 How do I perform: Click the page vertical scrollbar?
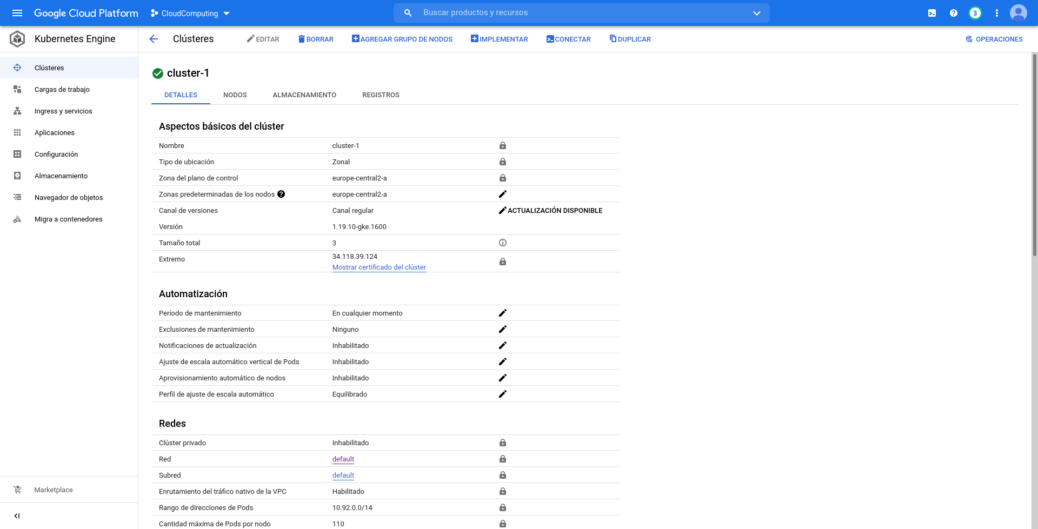point(1035,154)
